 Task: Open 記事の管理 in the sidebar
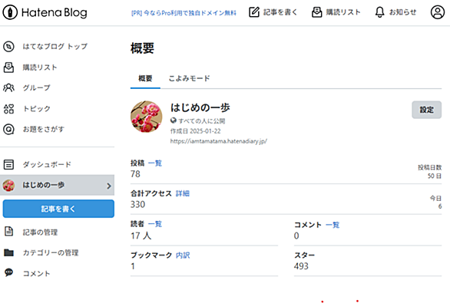coord(40,232)
